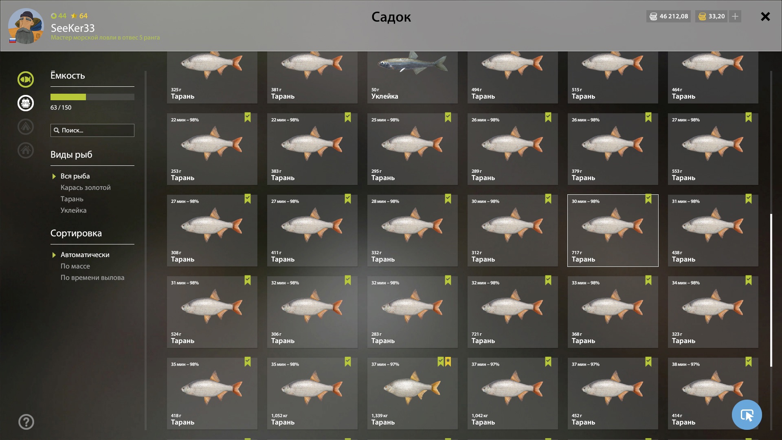Viewport: 782px width, 440px height.
Task: Select the greyed home sidebar icon
Action: (26, 150)
